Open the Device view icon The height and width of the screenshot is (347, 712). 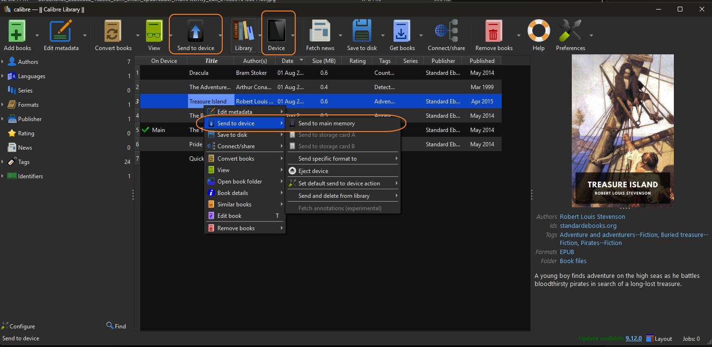(276, 31)
